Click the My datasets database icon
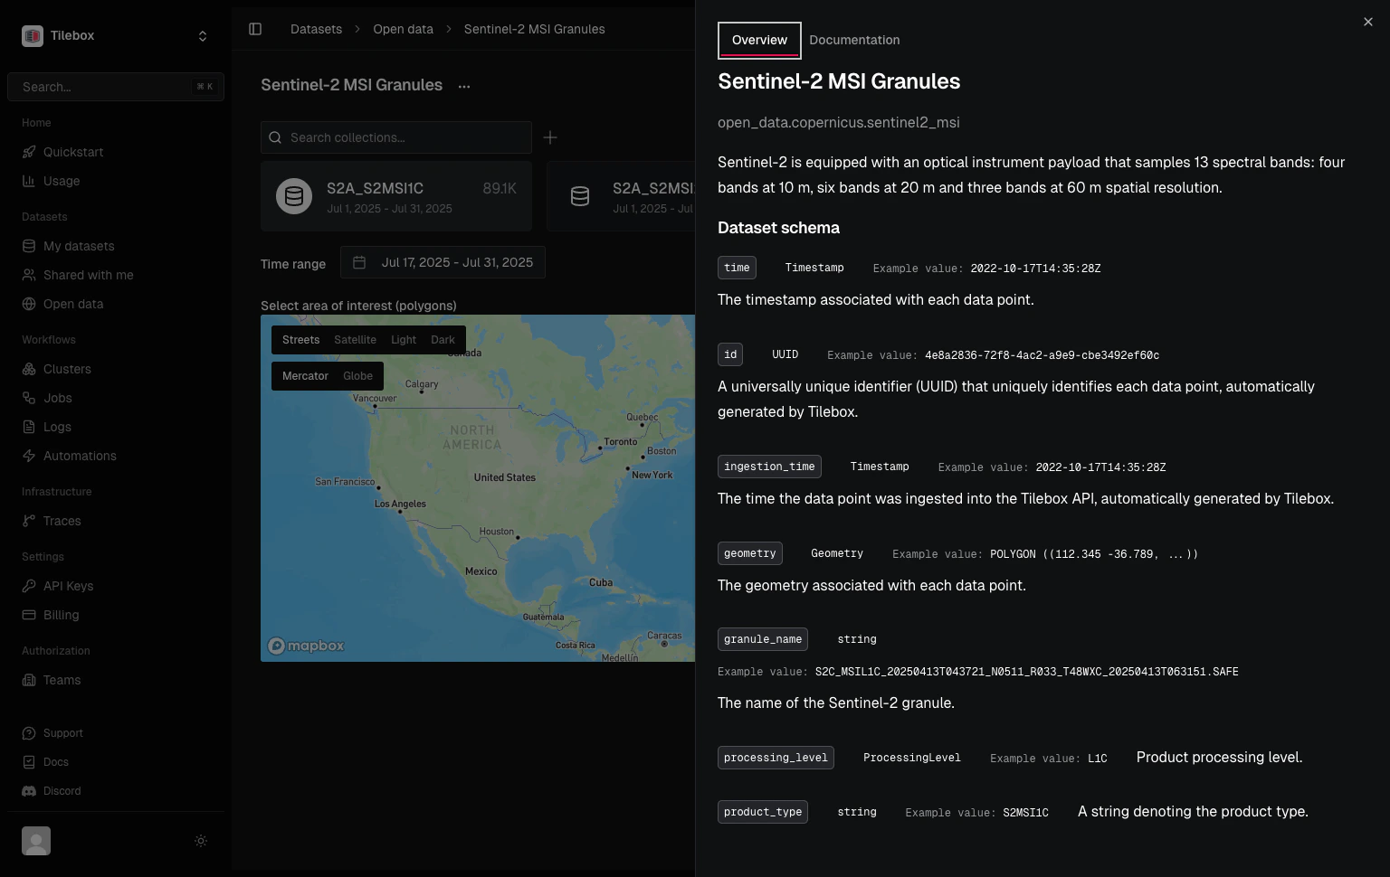The image size is (1390, 877). tap(29, 246)
